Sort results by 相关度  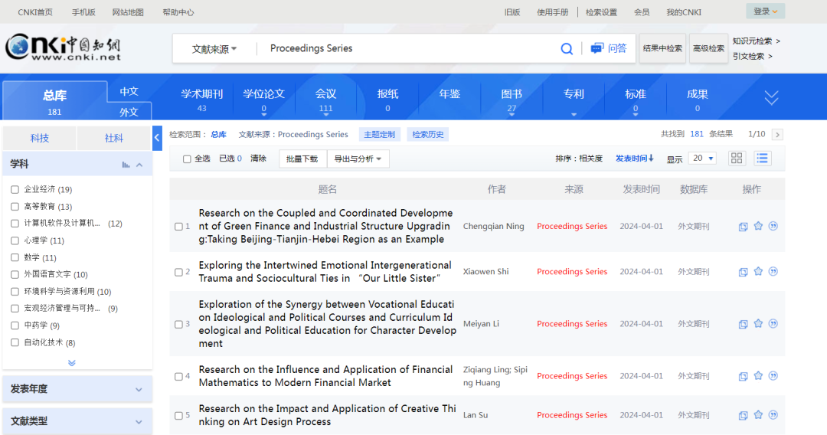[590, 159]
